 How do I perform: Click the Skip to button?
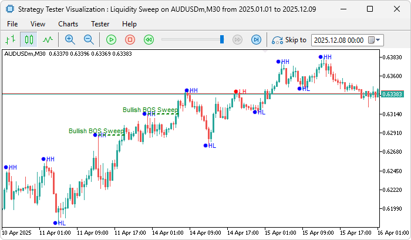(289, 40)
